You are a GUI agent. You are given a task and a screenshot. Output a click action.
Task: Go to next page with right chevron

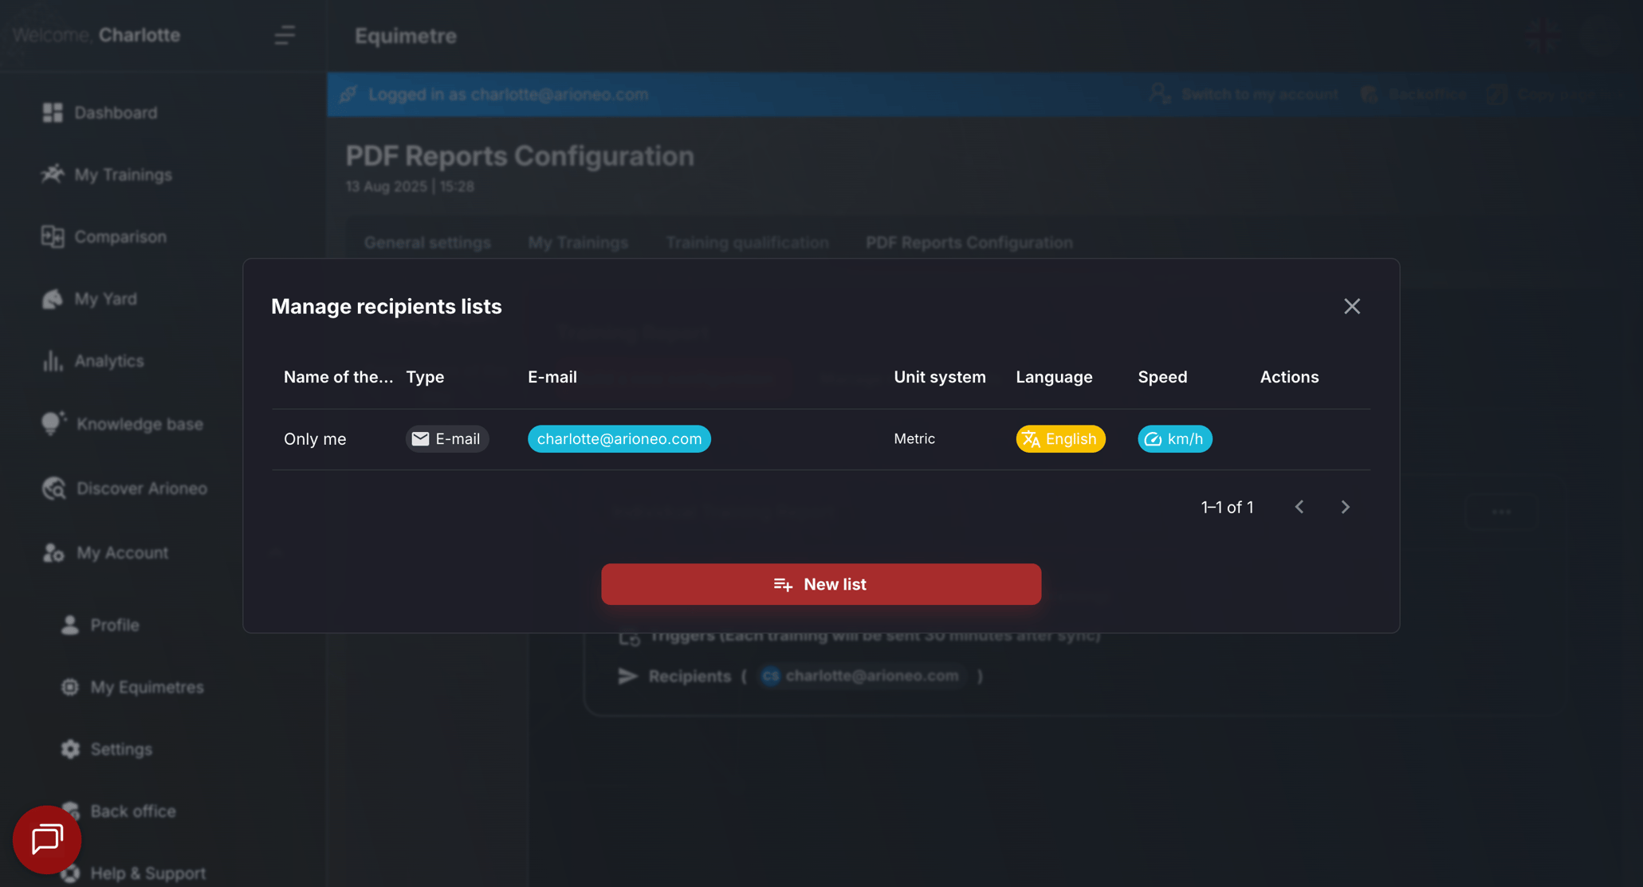click(1345, 507)
